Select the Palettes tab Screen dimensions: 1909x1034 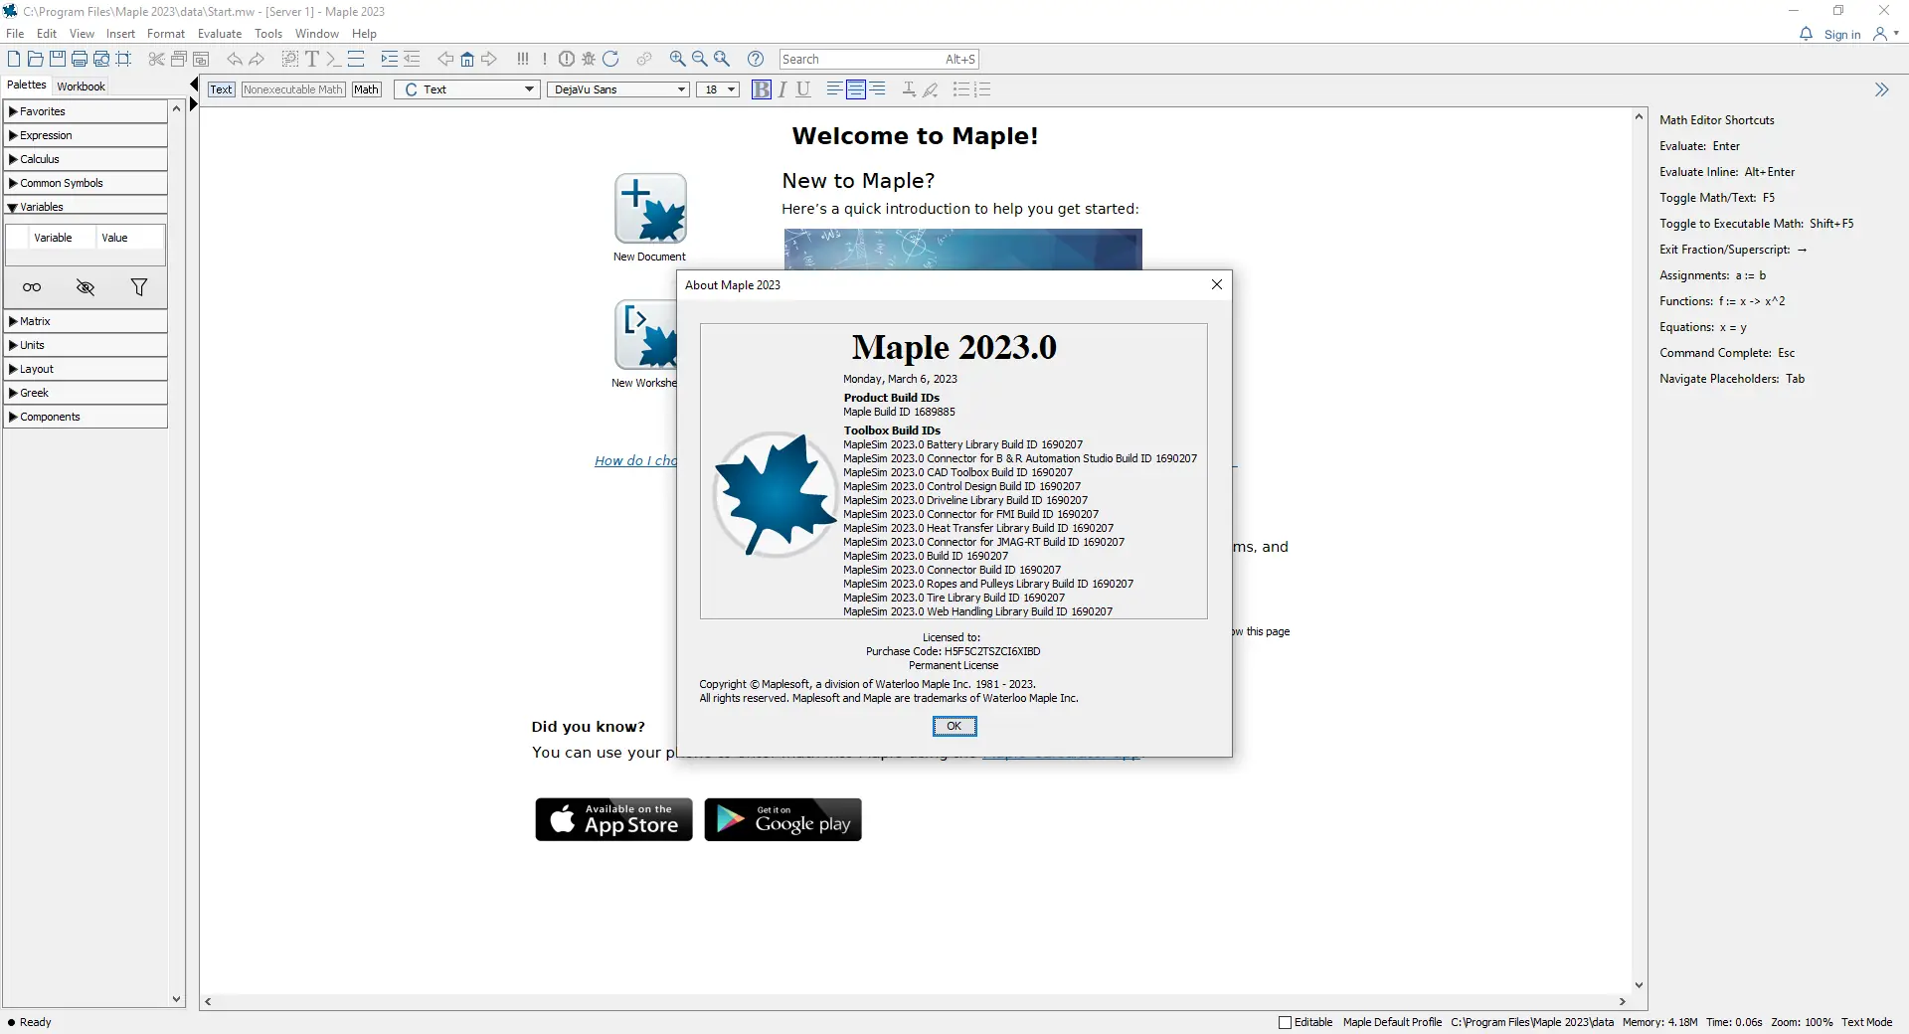click(x=27, y=86)
